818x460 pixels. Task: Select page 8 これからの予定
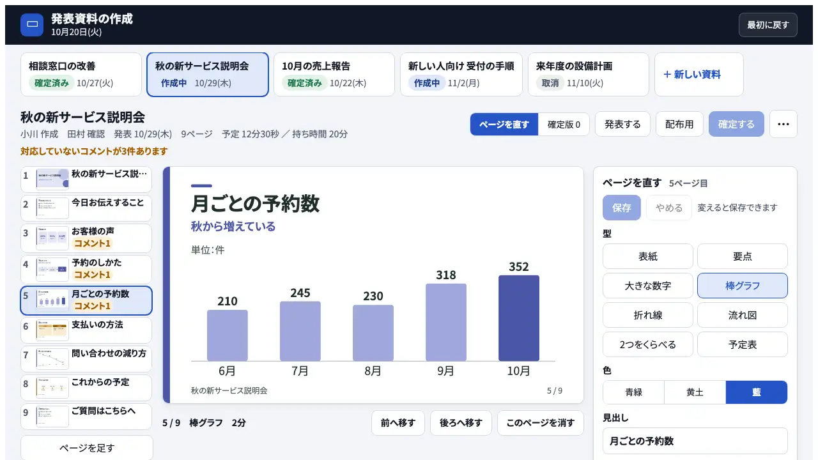(86, 387)
